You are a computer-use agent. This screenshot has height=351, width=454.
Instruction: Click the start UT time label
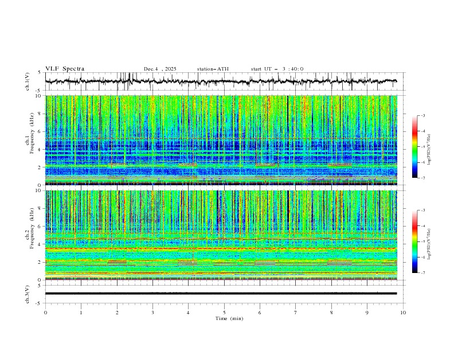[x=277, y=69]
